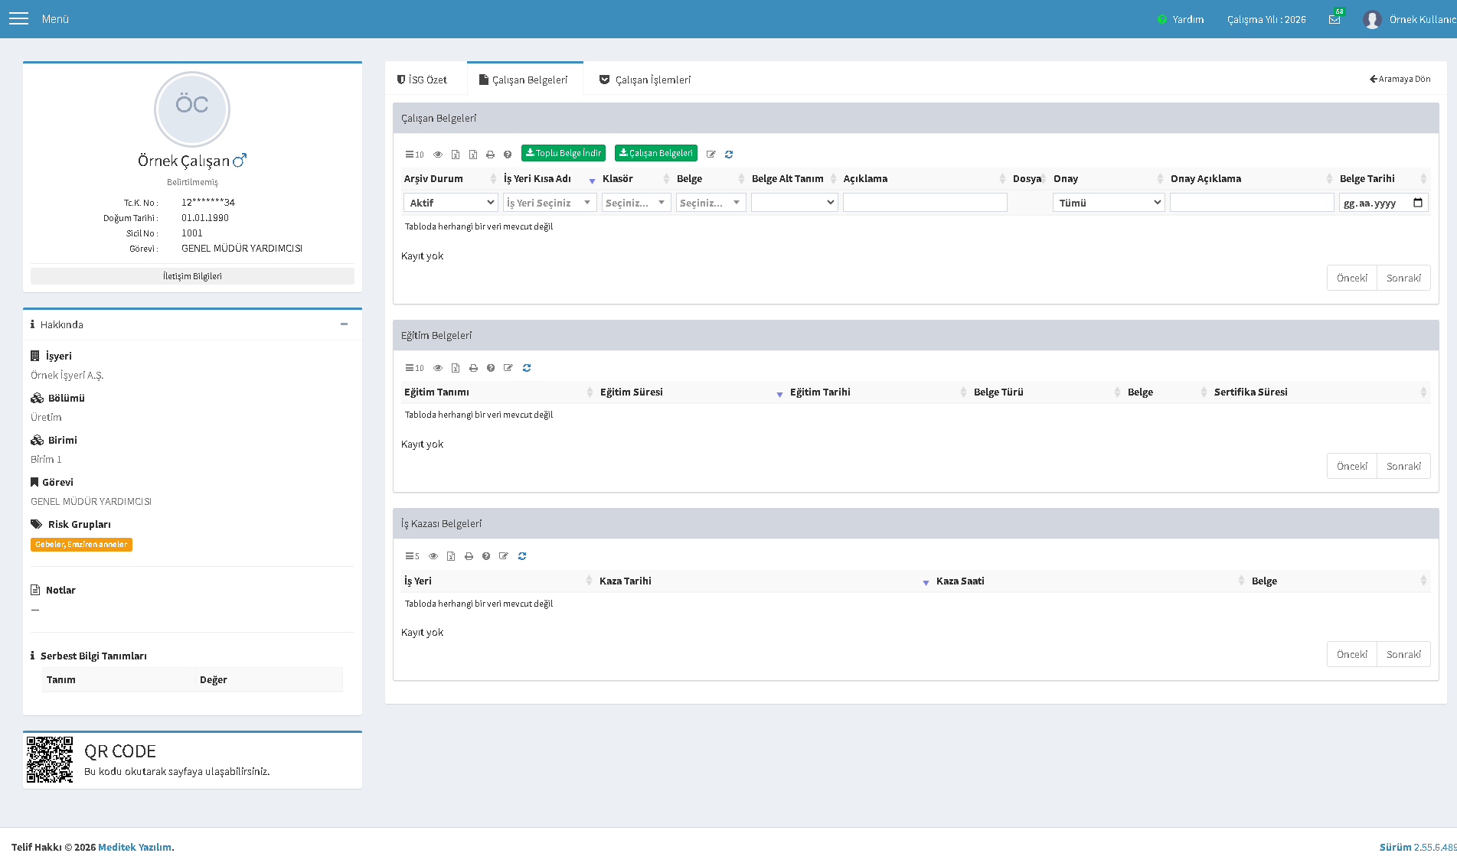Click Sonraki in Çalışan Belgeleri pagination
This screenshot has width=1457, height=866.
pos(1403,278)
